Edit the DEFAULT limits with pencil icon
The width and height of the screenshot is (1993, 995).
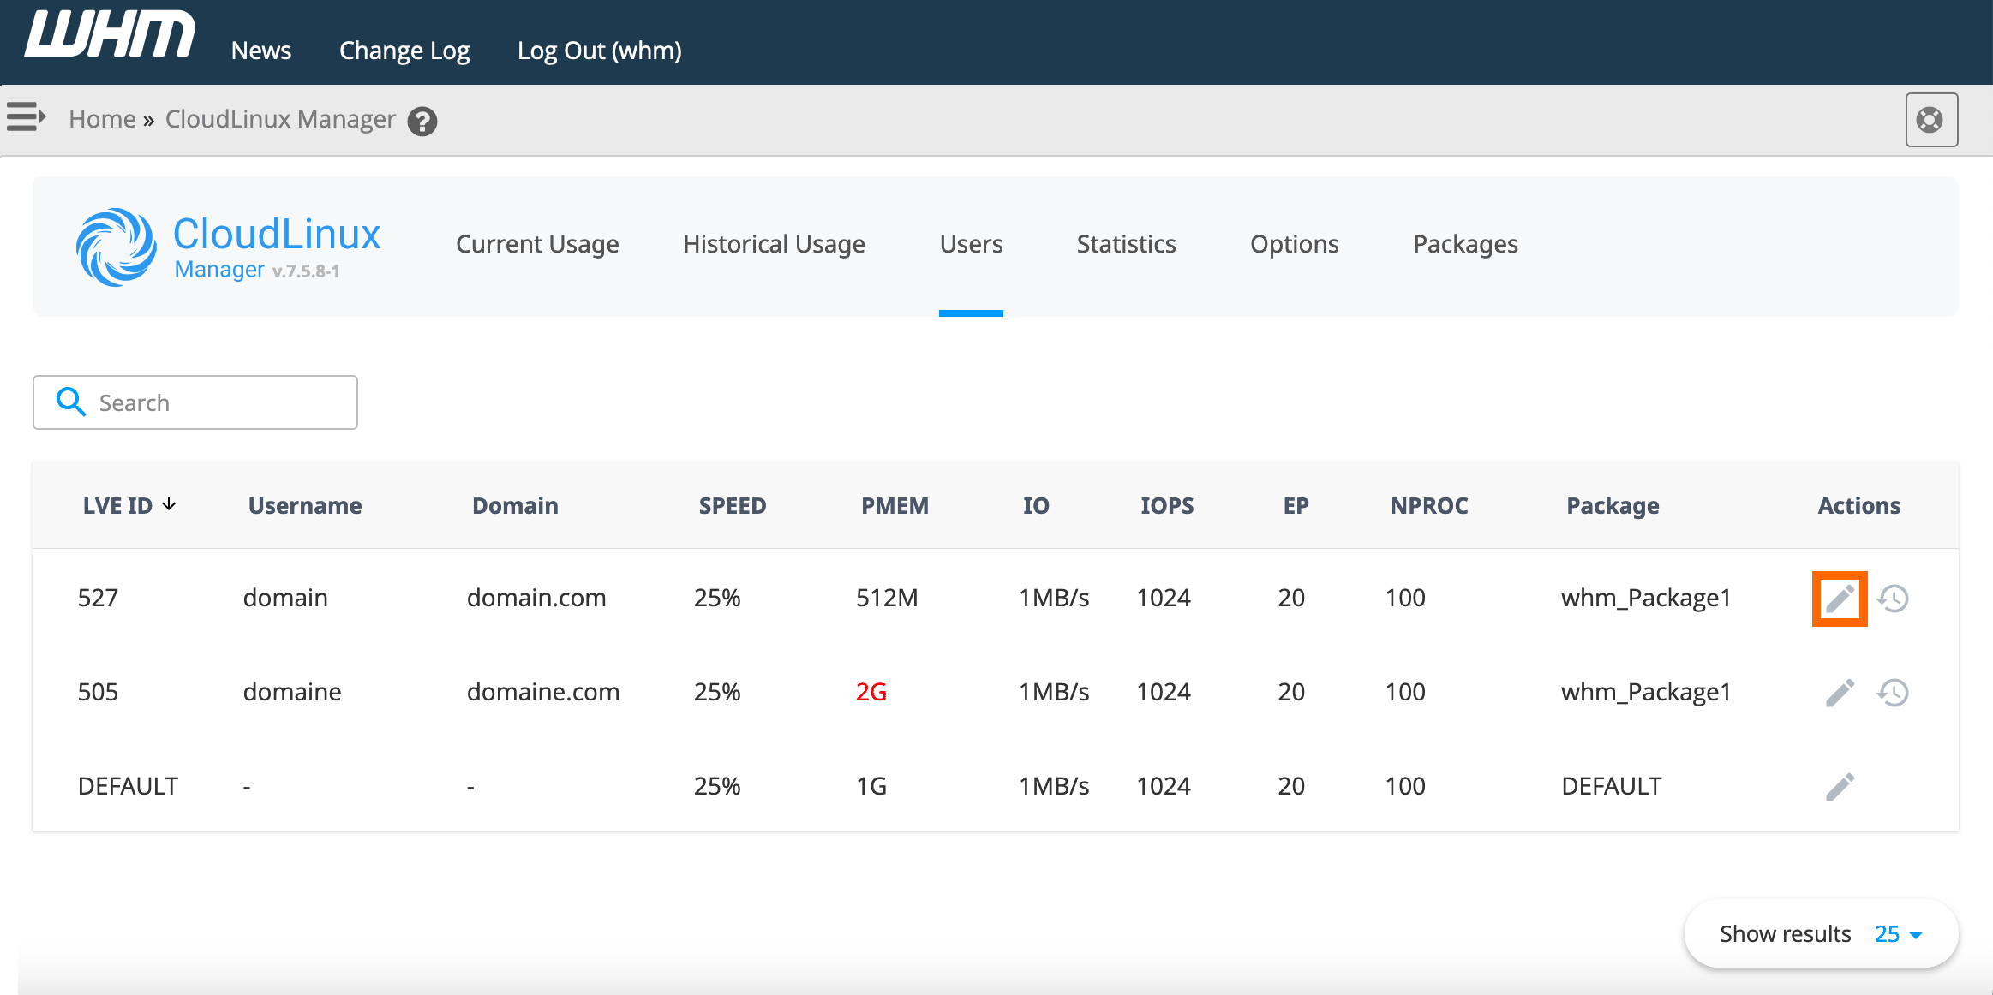pyautogui.click(x=1839, y=787)
